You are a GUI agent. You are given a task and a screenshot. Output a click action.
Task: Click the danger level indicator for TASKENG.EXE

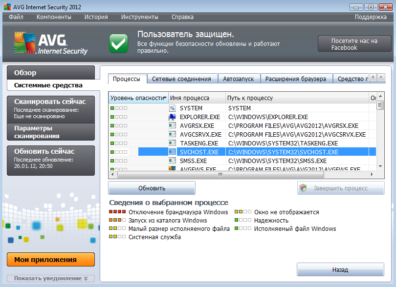[x=119, y=143]
